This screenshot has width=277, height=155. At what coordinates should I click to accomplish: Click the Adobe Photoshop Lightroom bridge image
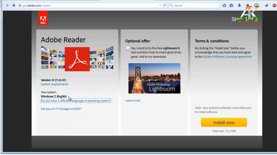point(155,78)
